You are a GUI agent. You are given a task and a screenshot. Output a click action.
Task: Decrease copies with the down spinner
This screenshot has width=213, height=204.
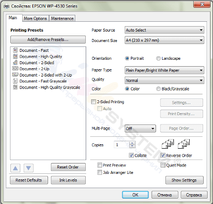pyautogui.click(x=132, y=146)
